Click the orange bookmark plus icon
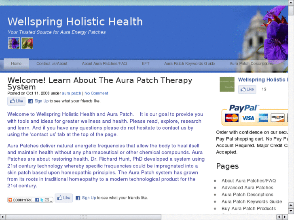The height and width of the screenshot is (220, 294). tap(11, 200)
